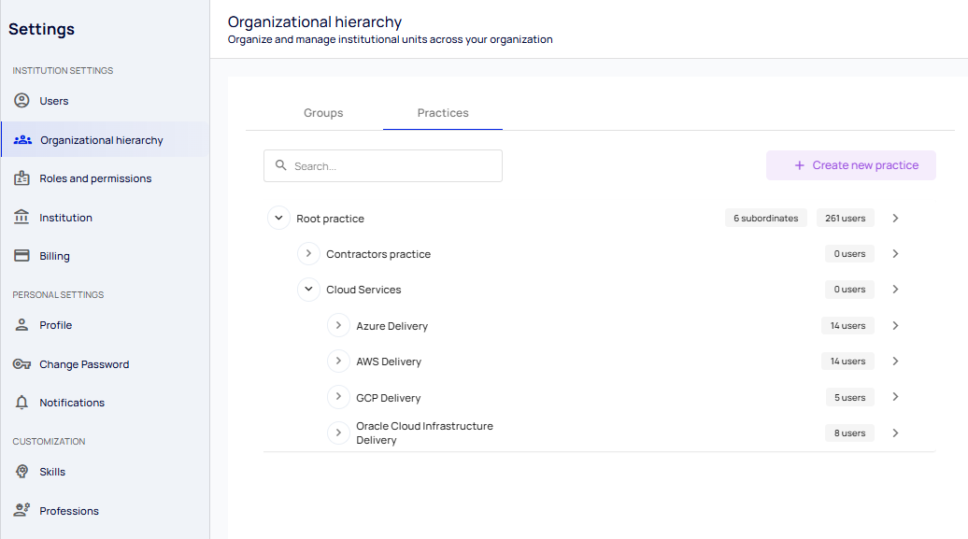Click the Billing credit card icon

point(21,256)
